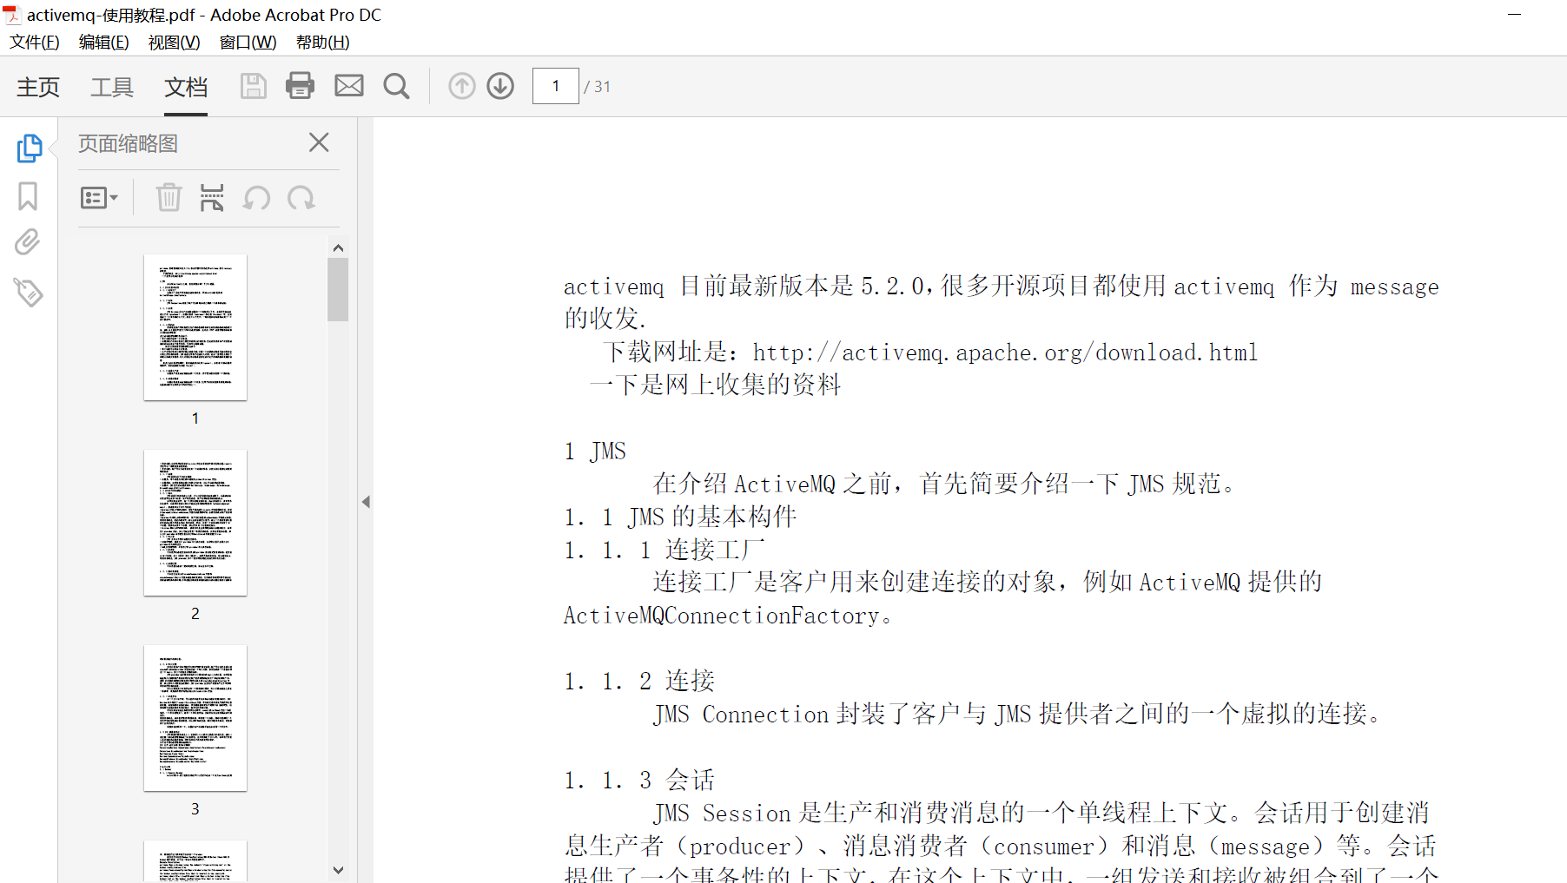The height and width of the screenshot is (883, 1567).
Task: Open the 文件(F) menu
Action: pos(35,43)
